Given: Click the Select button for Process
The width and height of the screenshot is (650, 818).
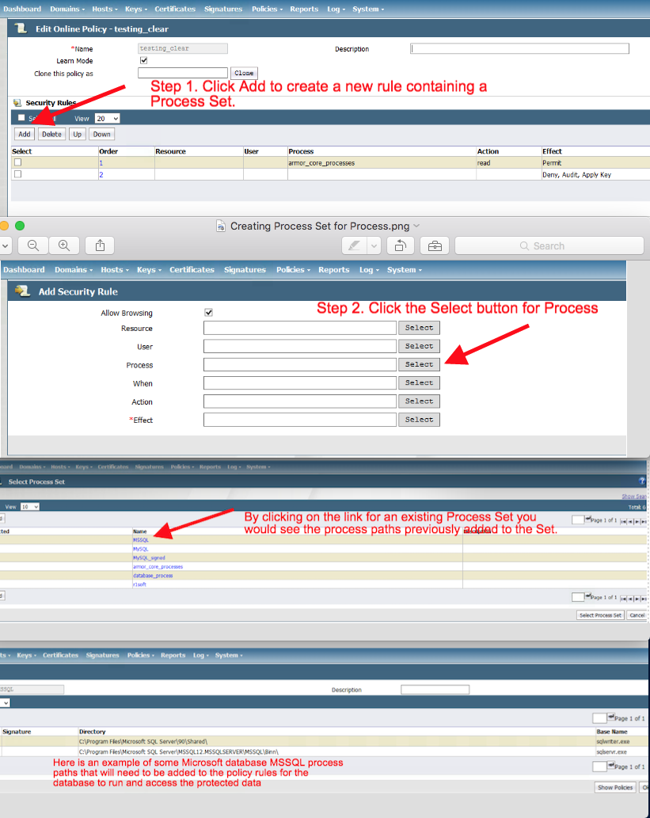Looking at the screenshot, I should point(419,364).
